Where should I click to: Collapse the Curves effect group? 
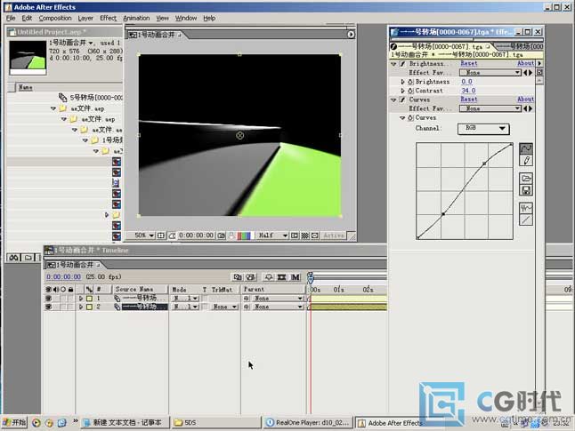tap(393, 100)
